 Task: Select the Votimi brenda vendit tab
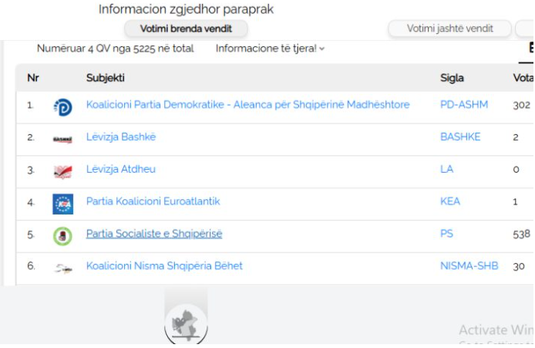click(186, 29)
